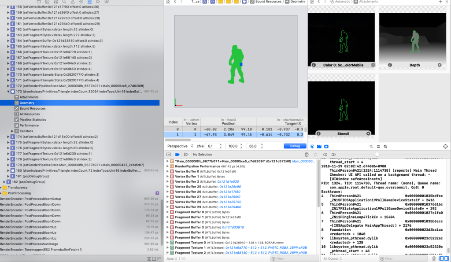451x262 pixels.
Task: Increment the 65.0 field stepper
Action: 262,145
